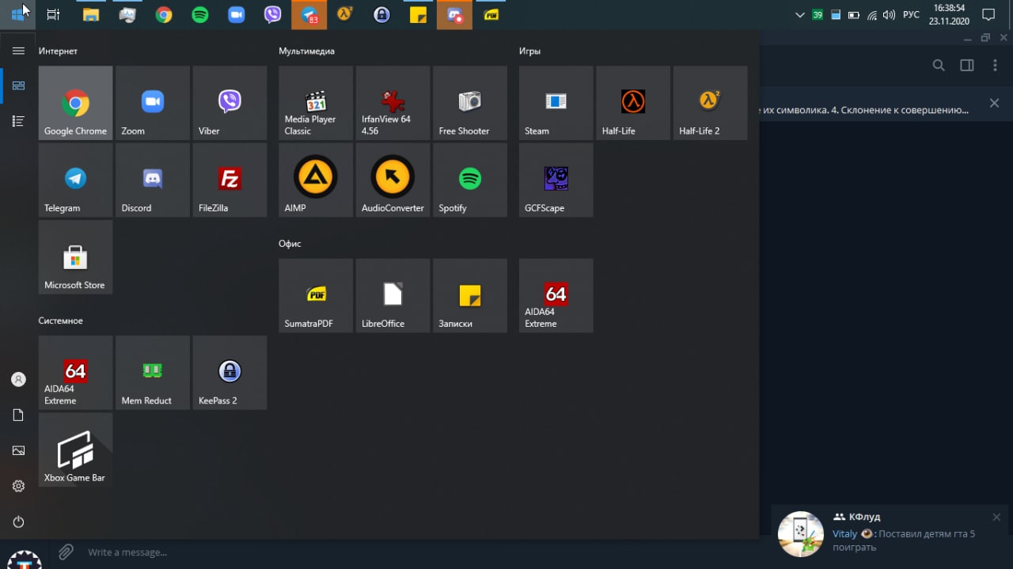Screen dimensions: 1013x569
Task: Switch to pinned tiles view
Action: (x=18, y=85)
